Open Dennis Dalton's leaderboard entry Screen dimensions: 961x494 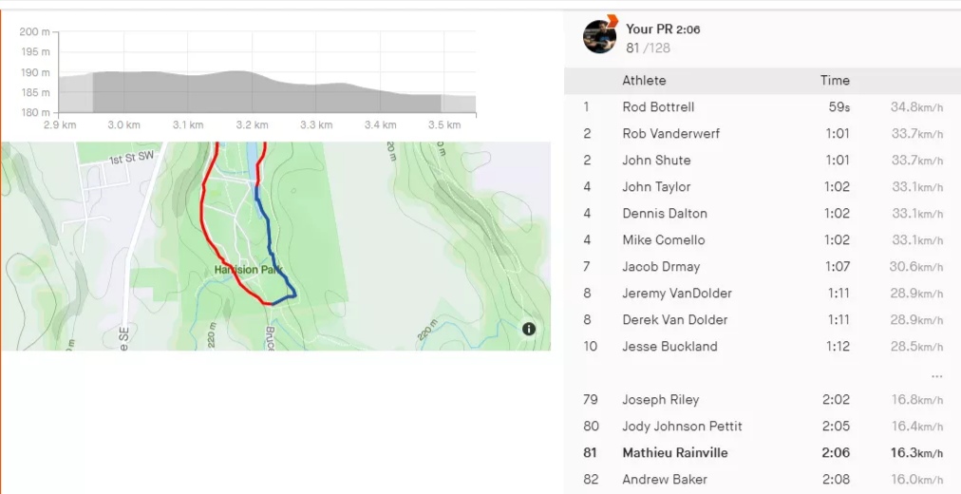point(665,214)
